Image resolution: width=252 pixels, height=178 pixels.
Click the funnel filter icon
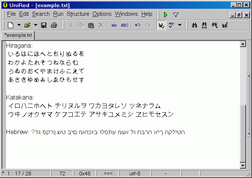176,15
